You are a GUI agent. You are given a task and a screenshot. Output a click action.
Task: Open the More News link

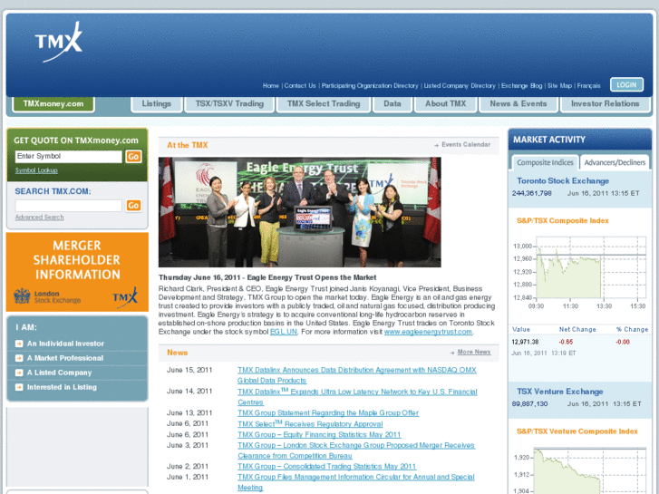click(474, 352)
